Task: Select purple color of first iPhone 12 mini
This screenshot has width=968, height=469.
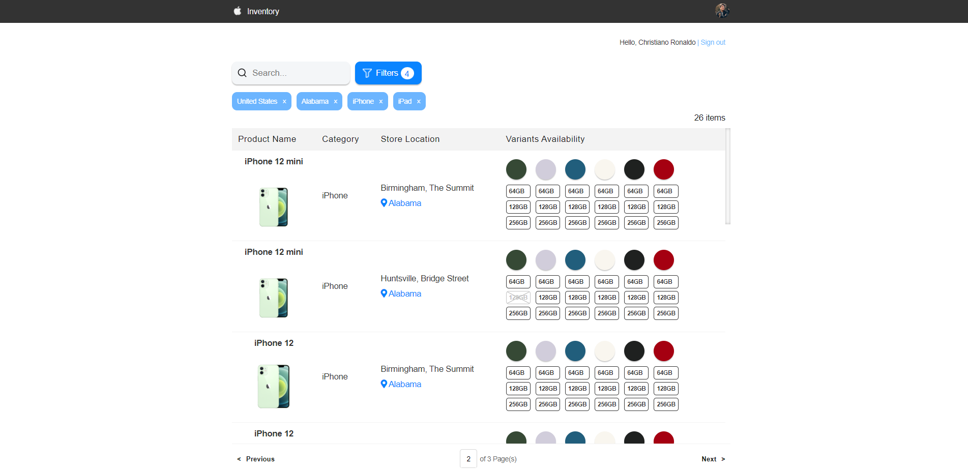Action: (x=546, y=169)
